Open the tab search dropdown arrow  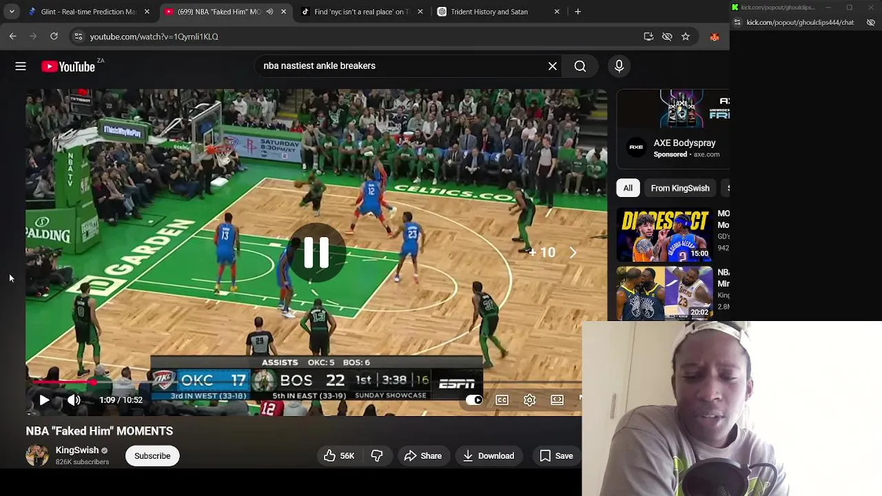click(12, 12)
